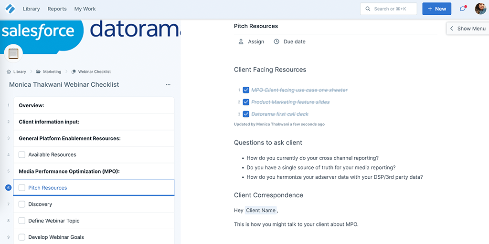Check the Pitch Resources checkbox
Image resolution: width=489 pixels, height=244 pixels.
[x=22, y=188]
